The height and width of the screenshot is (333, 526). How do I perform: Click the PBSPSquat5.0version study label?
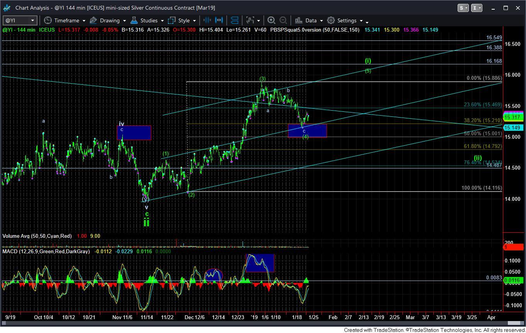tap(315, 30)
